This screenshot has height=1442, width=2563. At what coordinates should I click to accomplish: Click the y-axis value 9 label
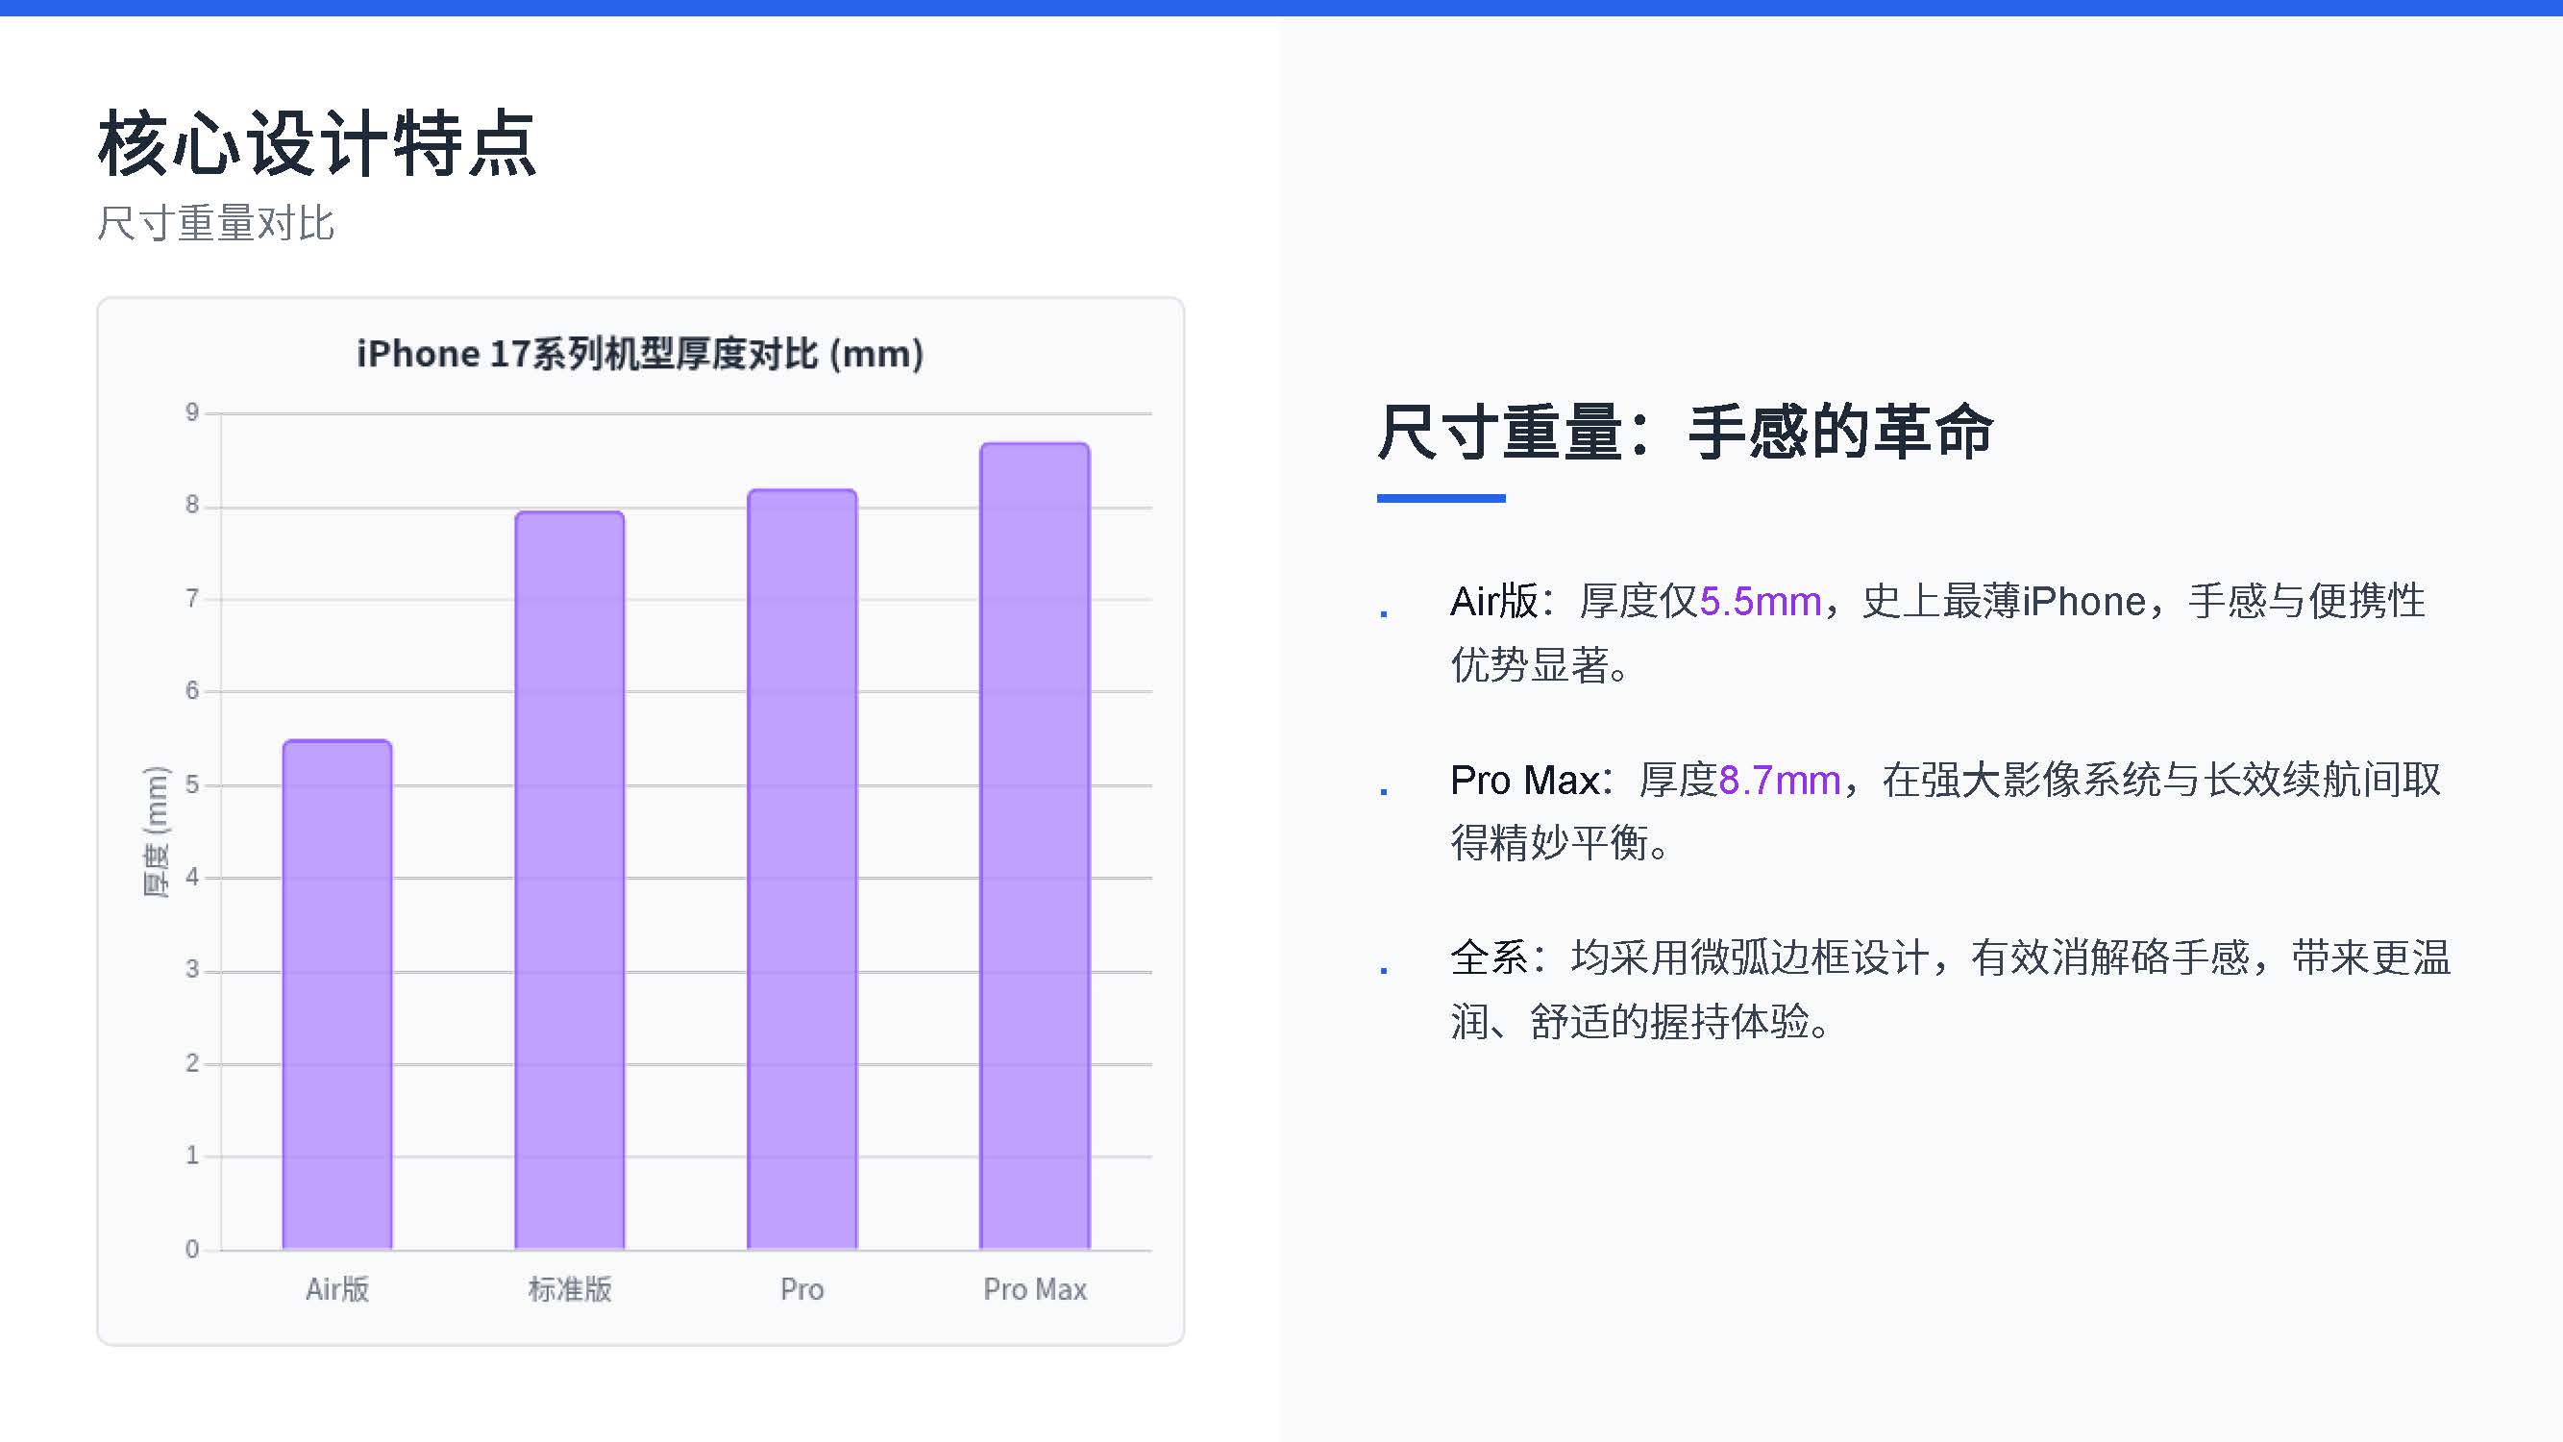(192, 412)
